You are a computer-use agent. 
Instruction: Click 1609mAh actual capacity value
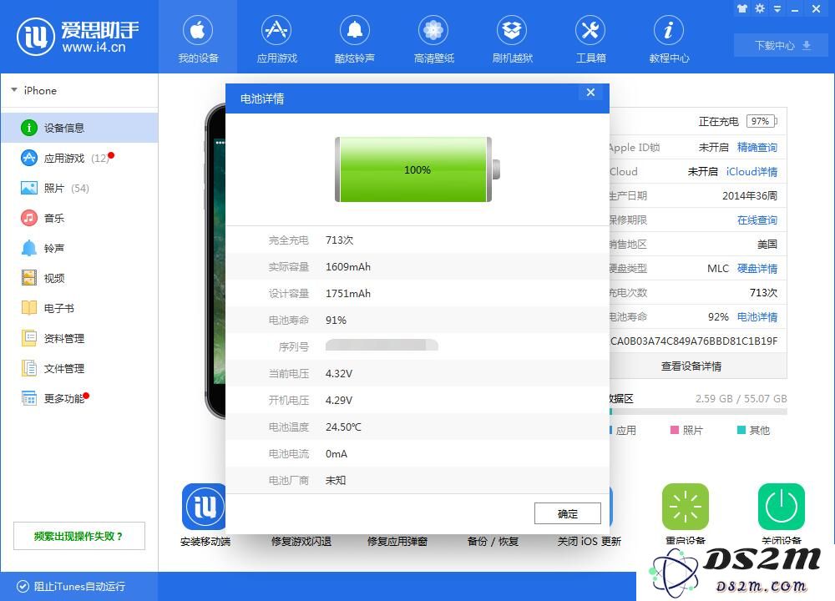pos(347,267)
